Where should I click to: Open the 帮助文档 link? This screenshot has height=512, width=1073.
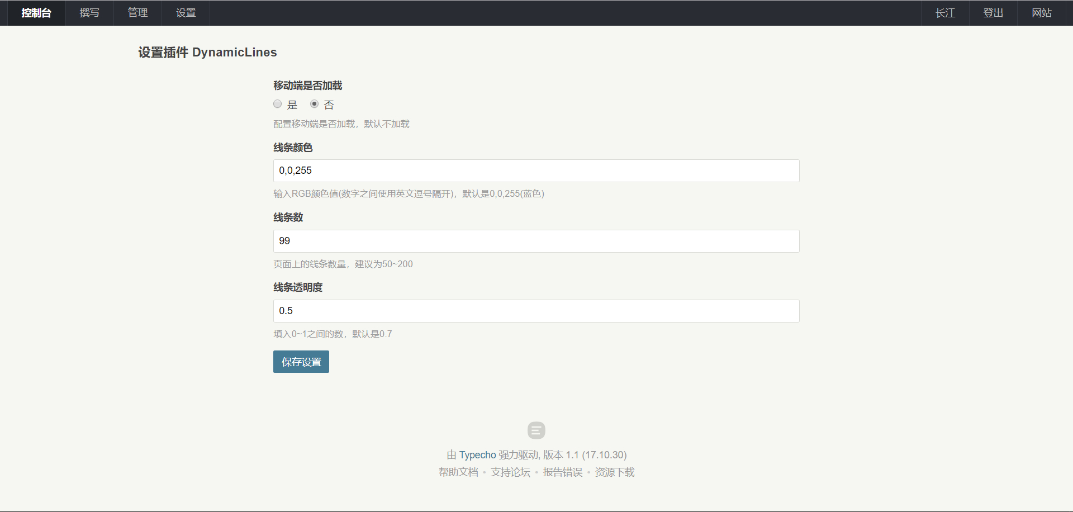click(458, 472)
